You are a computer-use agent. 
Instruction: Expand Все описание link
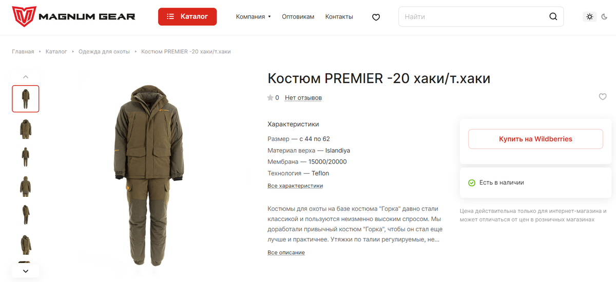click(286, 252)
